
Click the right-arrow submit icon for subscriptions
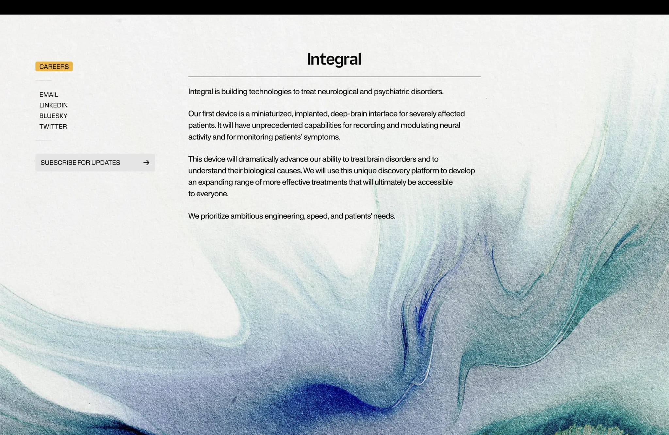[146, 162]
